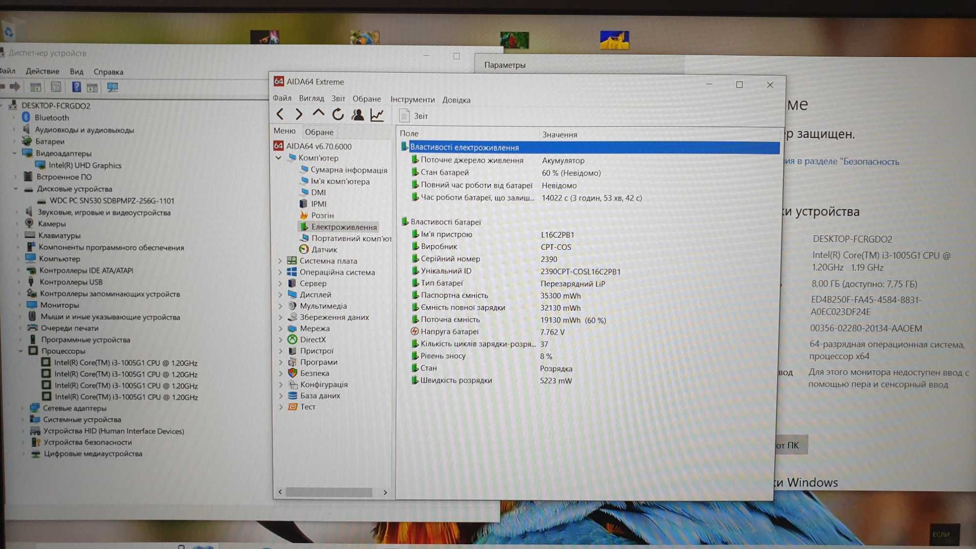Select WDC PC SN530 disk device
Screen dimensions: 976x549
coord(112,201)
